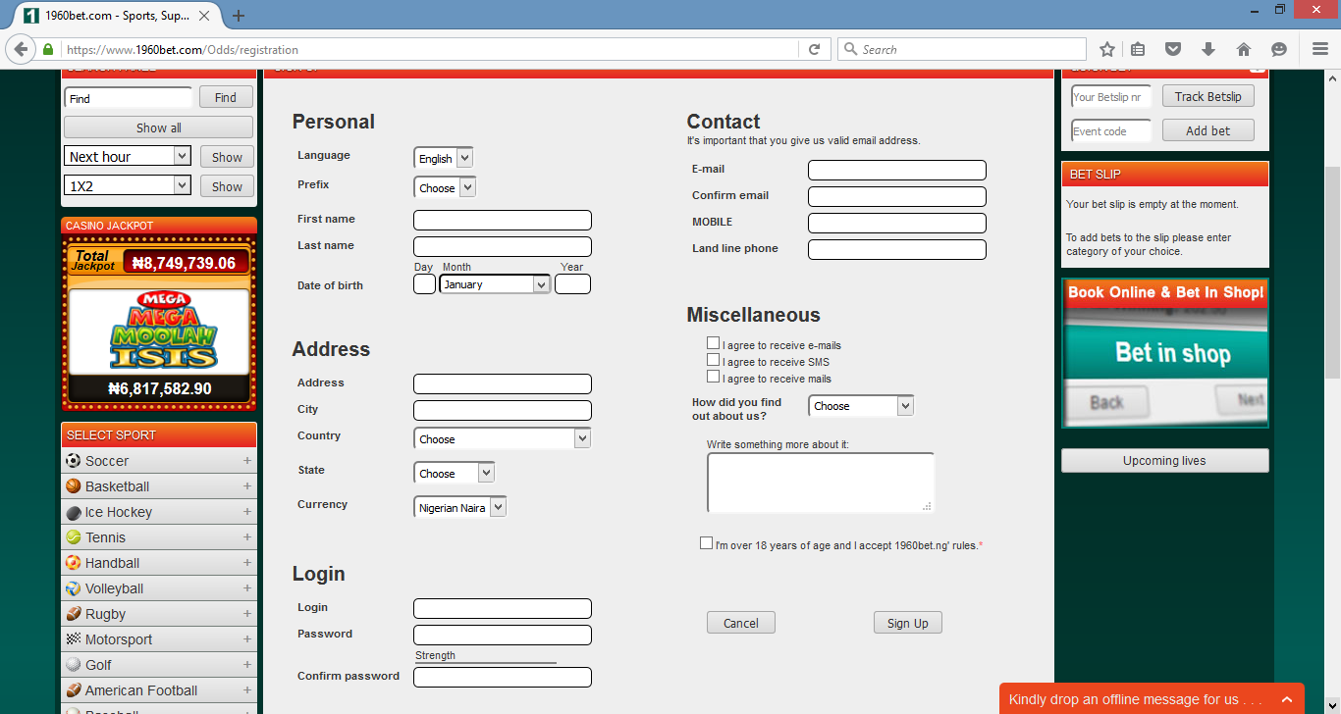This screenshot has height=714, width=1341.
Task: Click the American Football icon
Action: click(x=73, y=690)
